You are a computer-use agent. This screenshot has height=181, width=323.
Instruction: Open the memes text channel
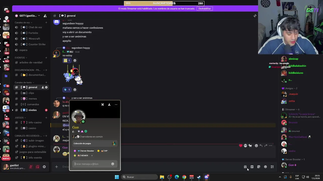31,99
